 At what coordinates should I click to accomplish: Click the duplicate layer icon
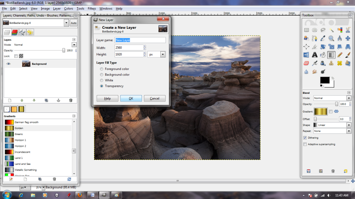[46, 100]
